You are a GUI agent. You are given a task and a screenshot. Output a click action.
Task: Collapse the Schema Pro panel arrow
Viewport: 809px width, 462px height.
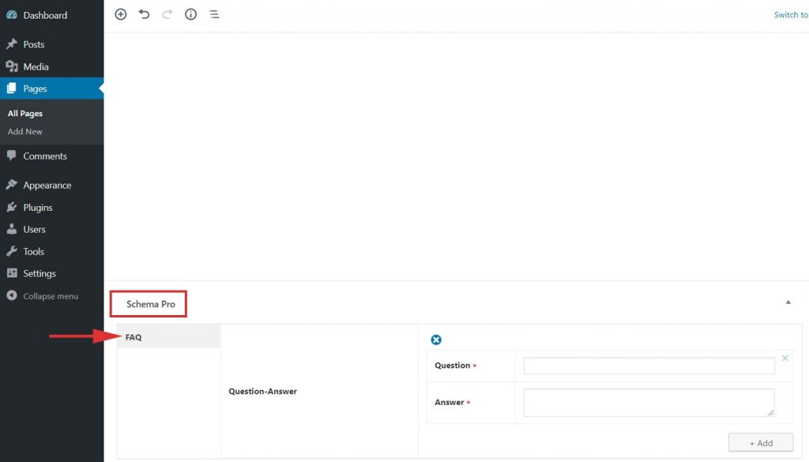(x=788, y=302)
